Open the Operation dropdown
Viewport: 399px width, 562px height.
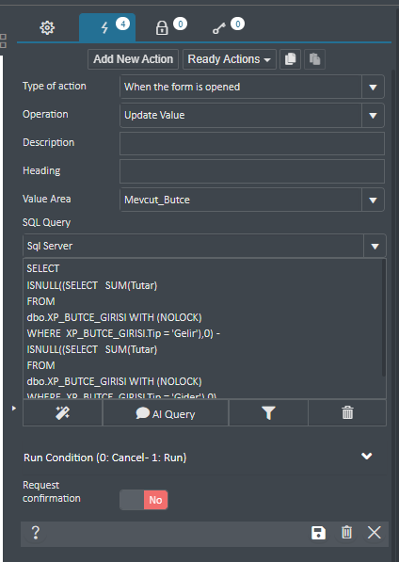(x=252, y=115)
